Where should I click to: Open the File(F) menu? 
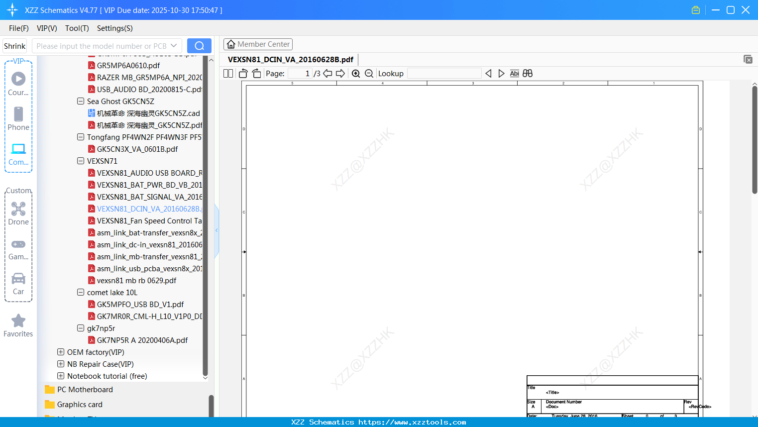(x=19, y=28)
